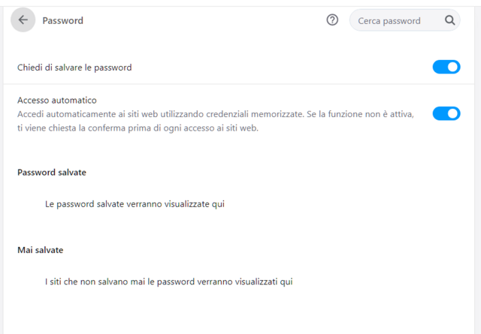The height and width of the screenshot is (334, 481).
Task: Click the magnifying glass search icon
Action: (x=449, y=20)
